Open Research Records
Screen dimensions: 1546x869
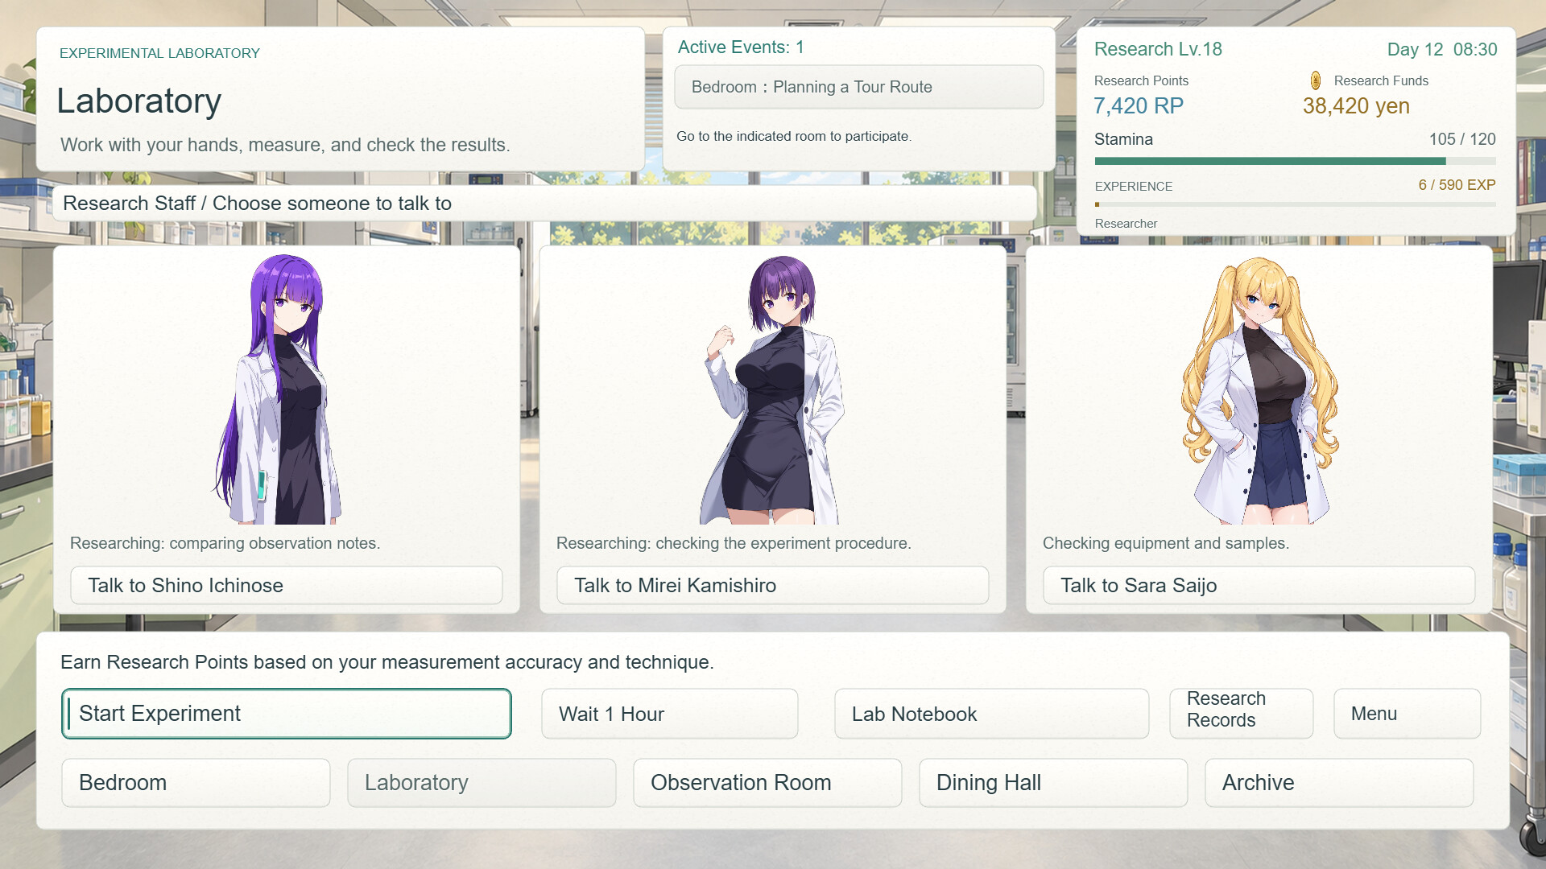click(1242, 714)
